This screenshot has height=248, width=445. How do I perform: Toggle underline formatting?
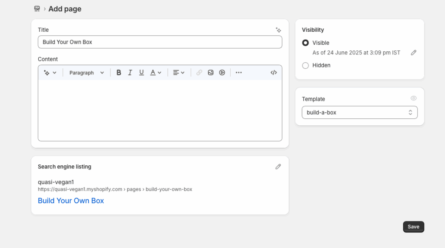click(141, 73)
